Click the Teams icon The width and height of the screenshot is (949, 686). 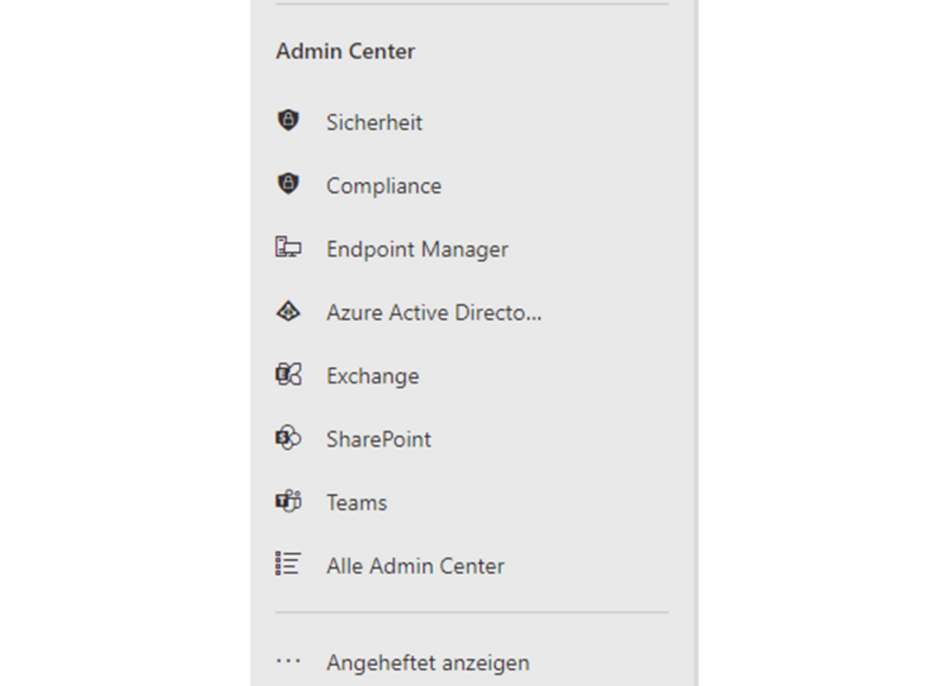[288, 501]
